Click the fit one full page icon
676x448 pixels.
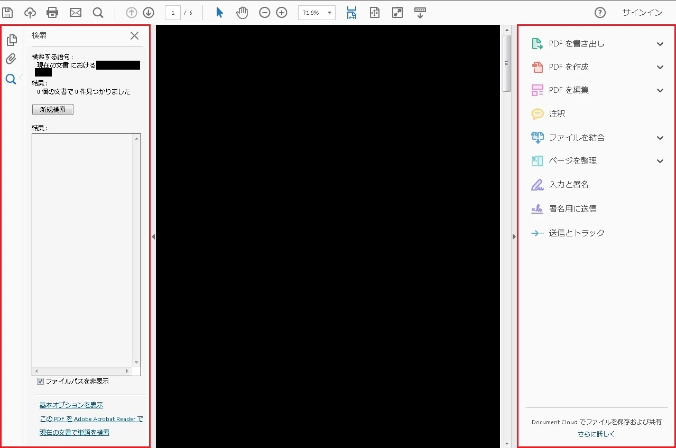(x=375, y=12)
